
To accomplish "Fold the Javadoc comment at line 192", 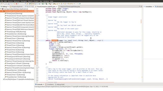I will [x=39, y=67].
